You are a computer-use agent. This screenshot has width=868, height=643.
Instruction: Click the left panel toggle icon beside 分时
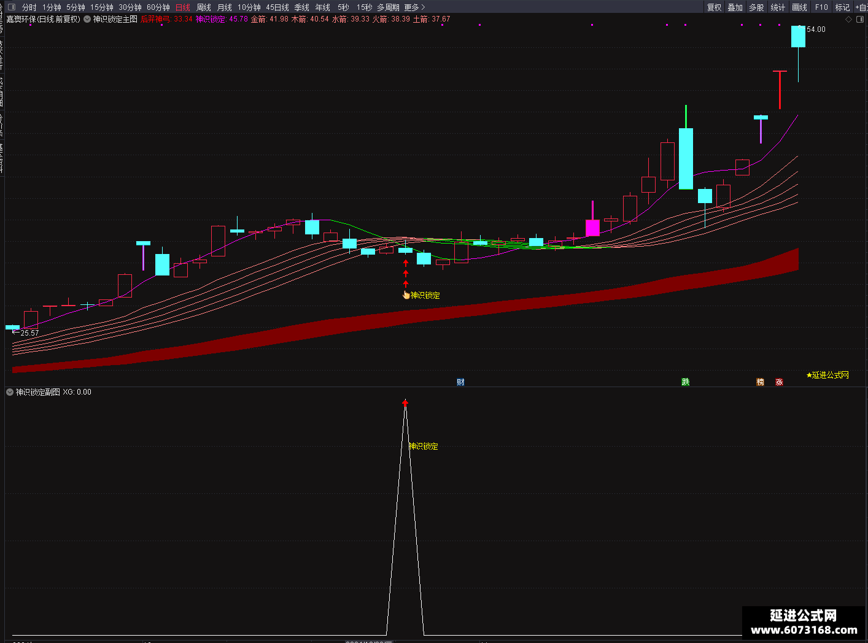click(11, 7)
